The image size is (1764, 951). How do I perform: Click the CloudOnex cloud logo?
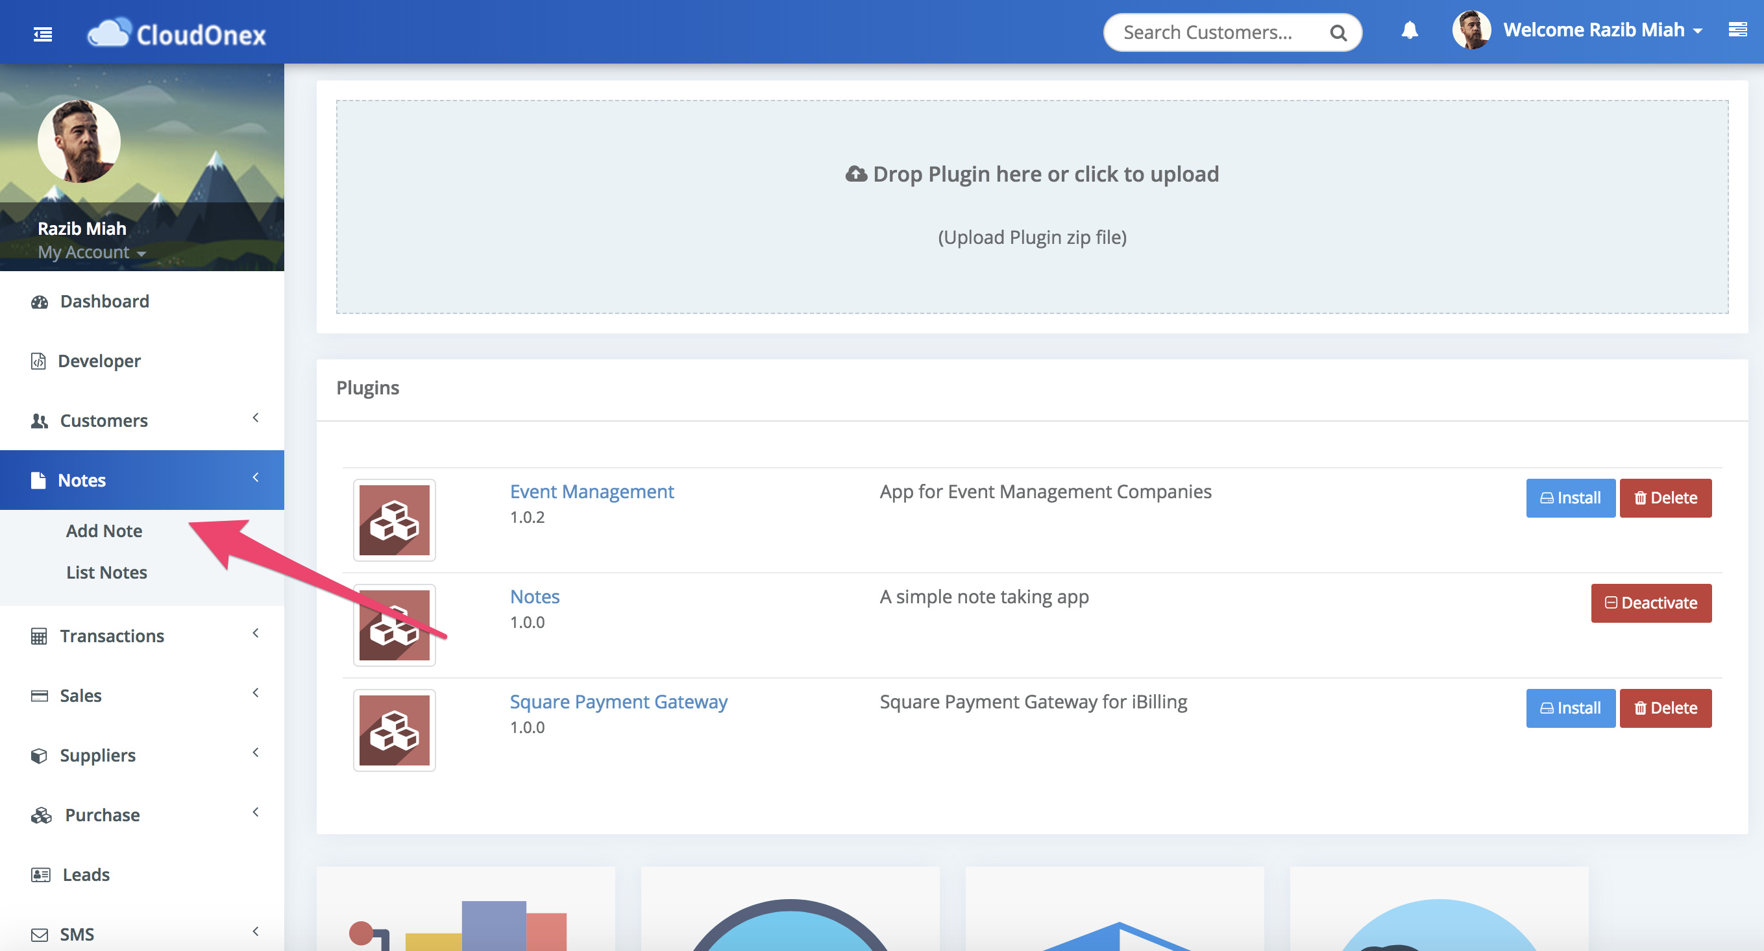(108, 32)
